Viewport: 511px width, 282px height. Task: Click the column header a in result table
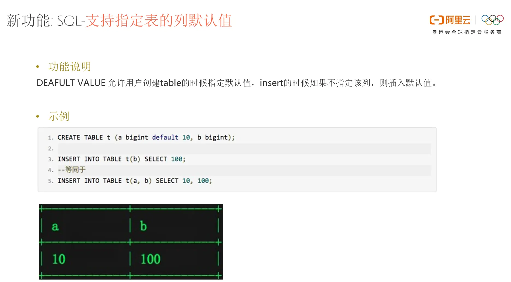pos(55,227)
